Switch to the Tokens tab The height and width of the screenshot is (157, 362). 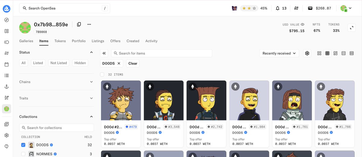click(x=60, y=41)
